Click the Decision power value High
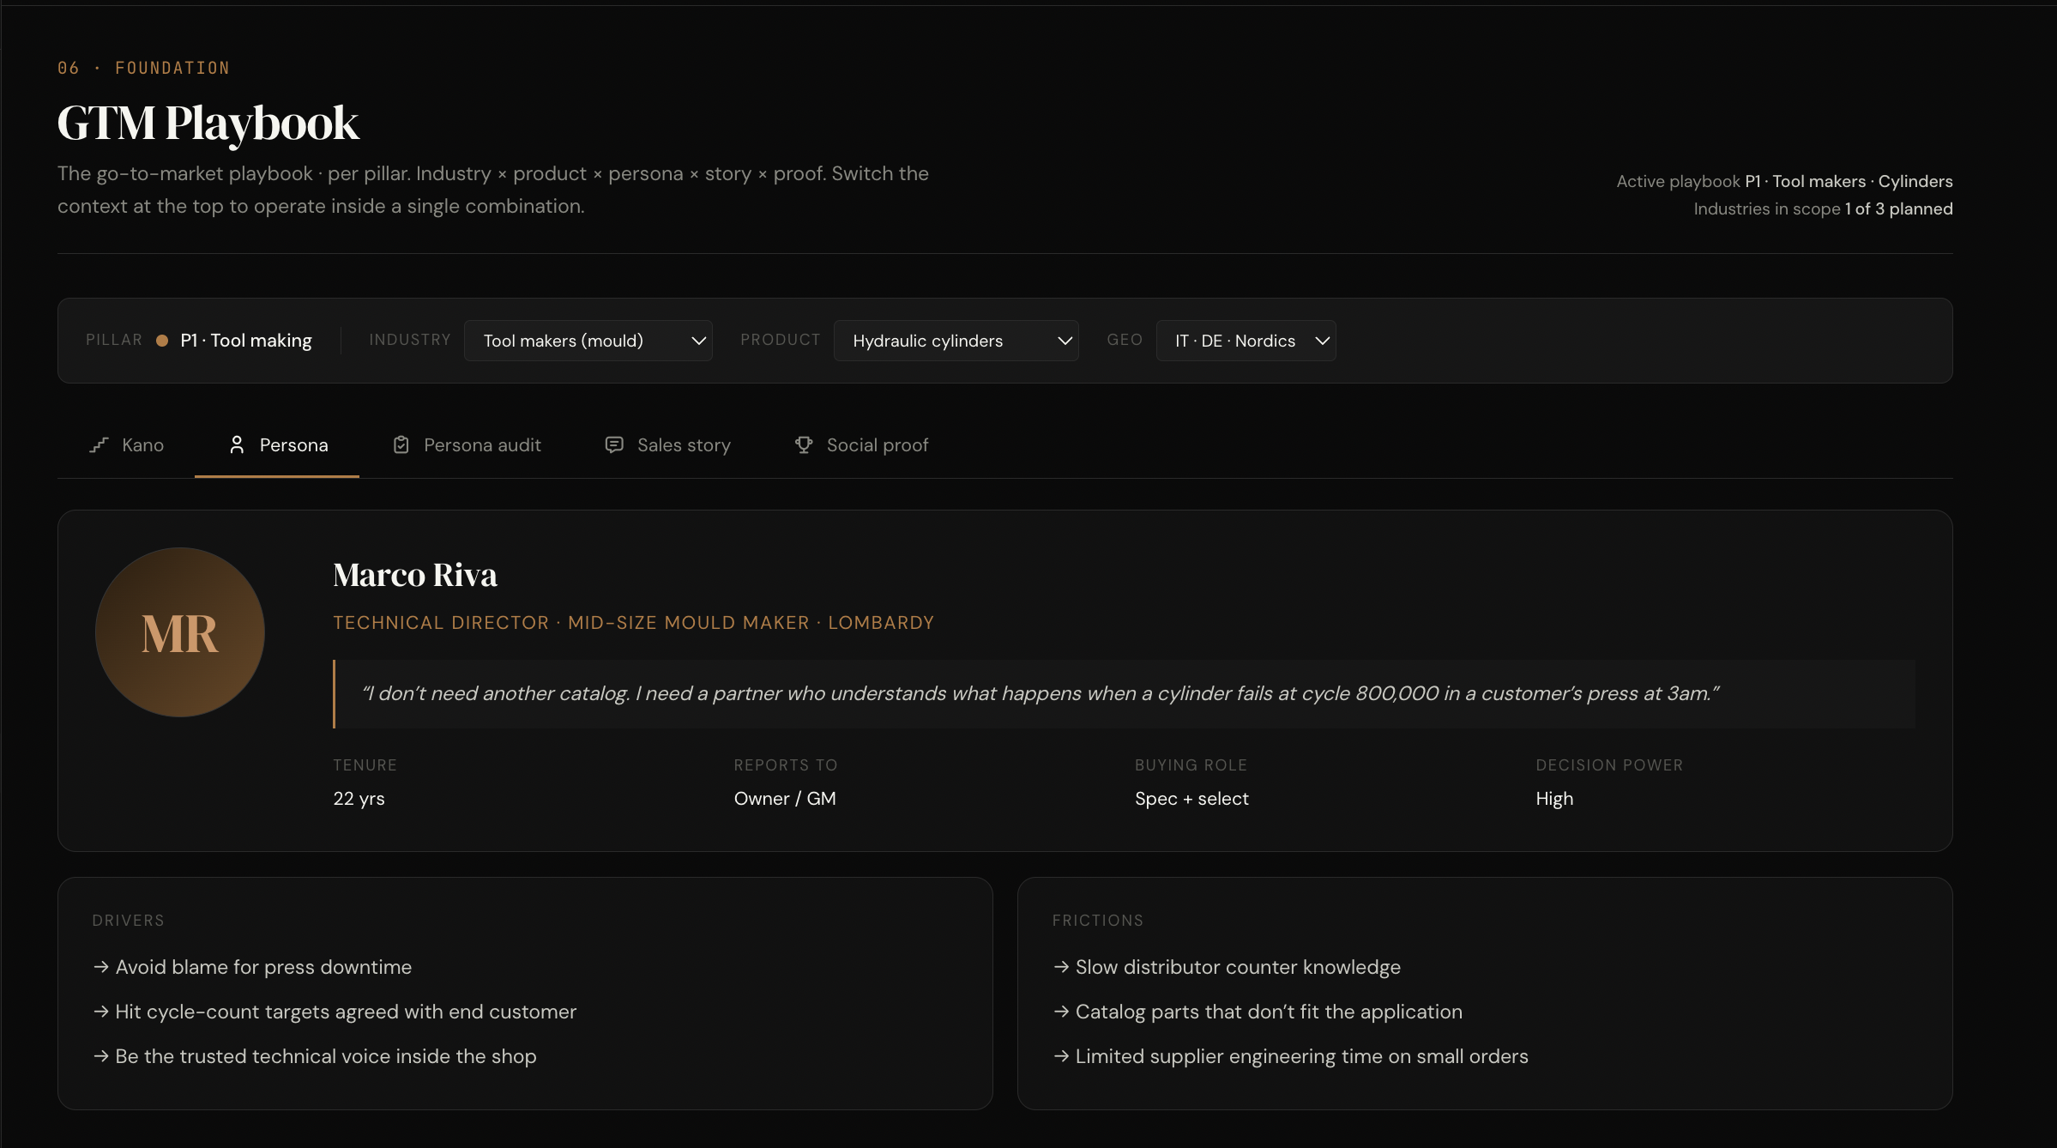This screenshot has width=2057, height=1148. 1554,799
